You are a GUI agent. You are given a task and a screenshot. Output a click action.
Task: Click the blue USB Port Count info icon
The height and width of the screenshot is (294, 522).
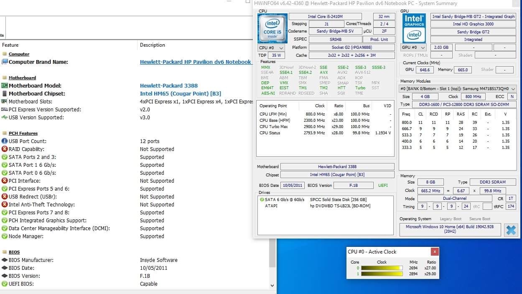coord(5,141)
